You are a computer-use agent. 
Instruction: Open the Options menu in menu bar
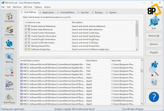click(x=38, y=7)
